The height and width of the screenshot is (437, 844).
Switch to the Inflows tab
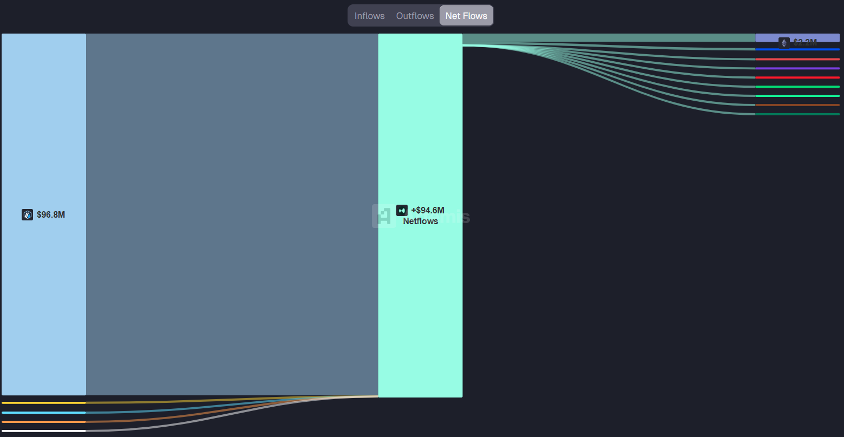[x=369, y=16]
